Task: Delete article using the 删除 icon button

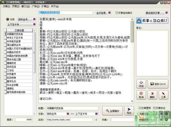Action: pos(152,95)
